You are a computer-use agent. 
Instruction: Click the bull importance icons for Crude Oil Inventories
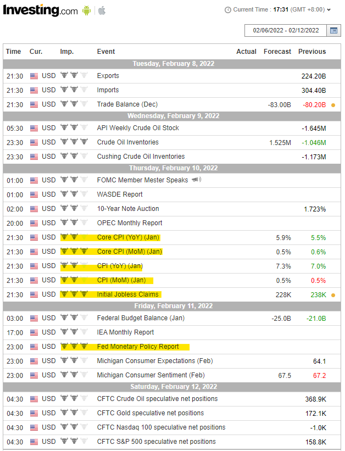point(74,142)
